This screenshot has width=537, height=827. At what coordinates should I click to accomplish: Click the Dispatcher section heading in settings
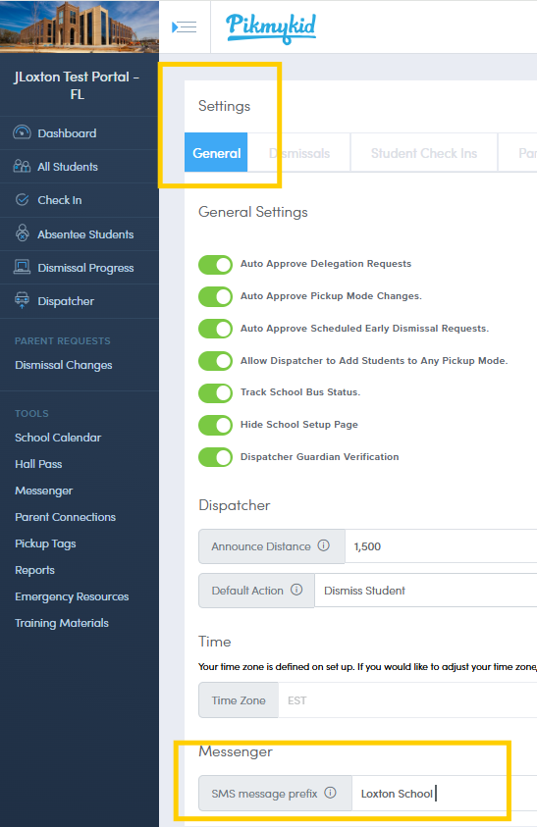tap(235, 505)
